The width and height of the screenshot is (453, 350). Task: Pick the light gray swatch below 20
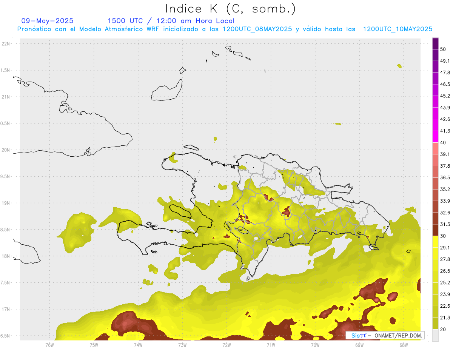(x=435, y=335)
